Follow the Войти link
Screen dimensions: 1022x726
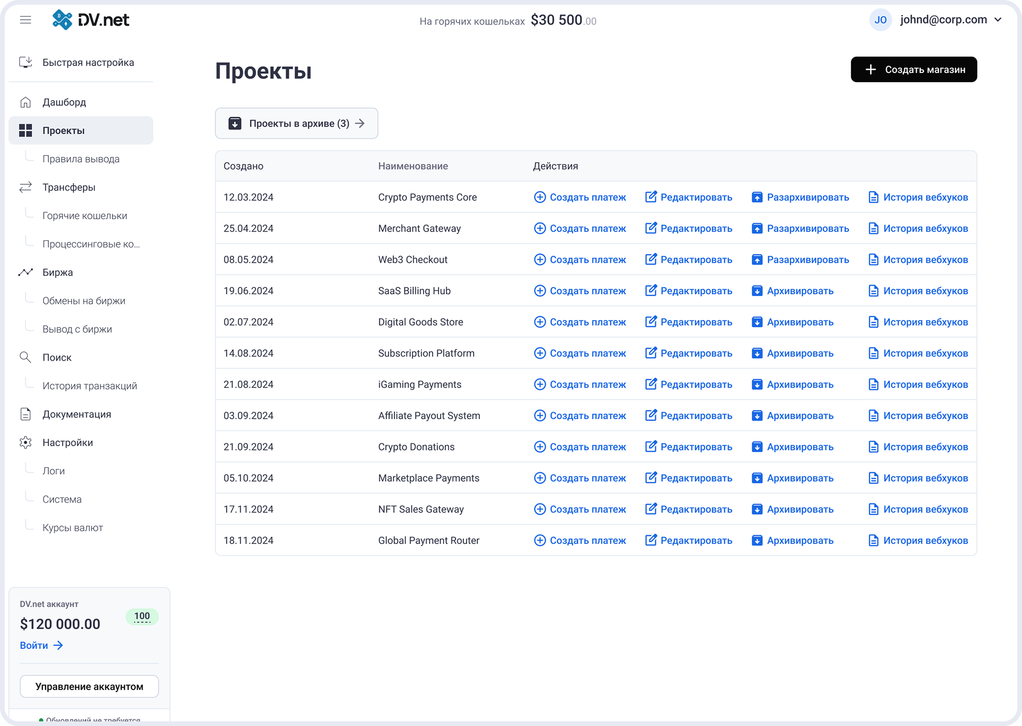click(x=41, y=645)
